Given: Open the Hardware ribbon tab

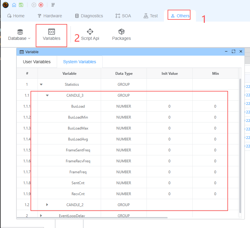Looking at the screenshot, I should 49,16.
